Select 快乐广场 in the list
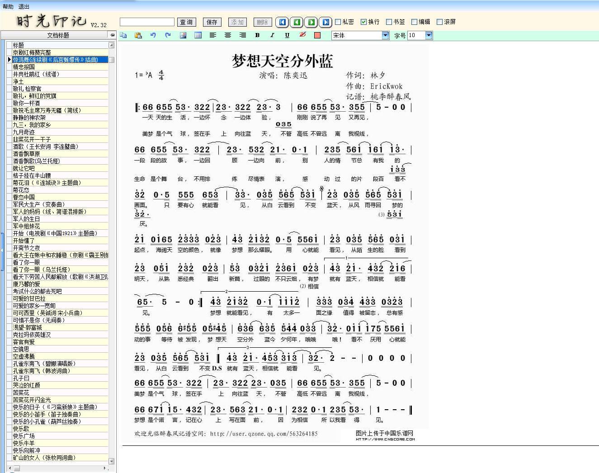Screen dimensions: 599x473 [60, 436]
